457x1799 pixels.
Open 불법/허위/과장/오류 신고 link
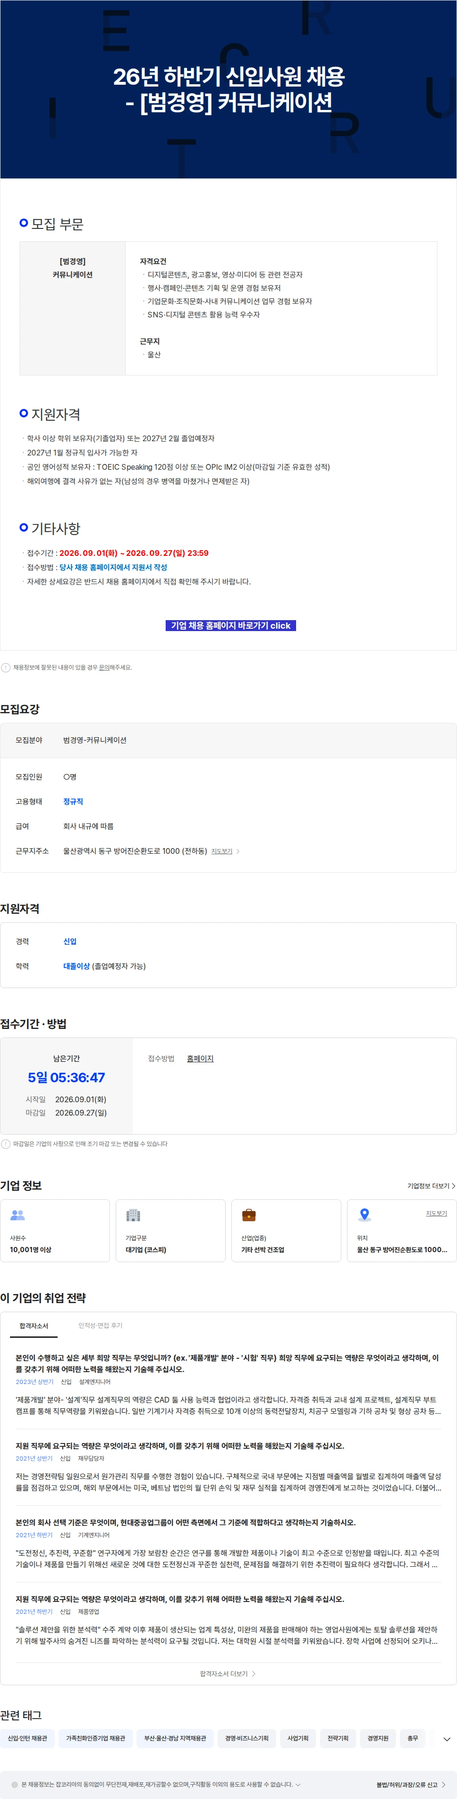tap(411, 1784)
